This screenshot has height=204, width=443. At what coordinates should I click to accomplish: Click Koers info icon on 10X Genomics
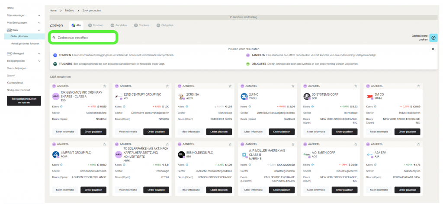point(61,107)
